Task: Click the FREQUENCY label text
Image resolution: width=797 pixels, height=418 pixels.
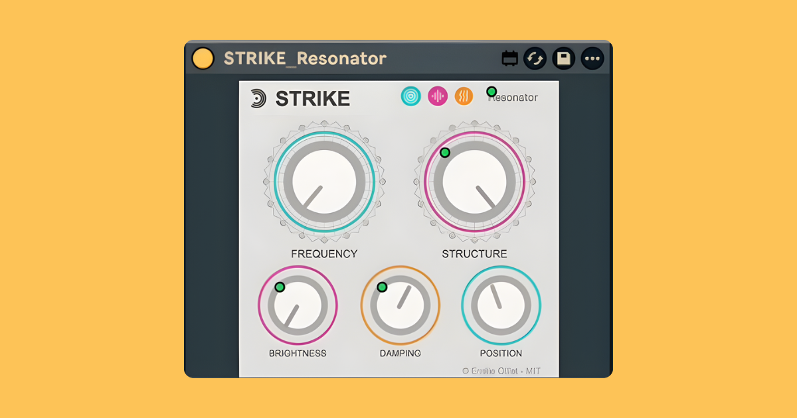Action: pyautogui.click(x=324, y=253)
